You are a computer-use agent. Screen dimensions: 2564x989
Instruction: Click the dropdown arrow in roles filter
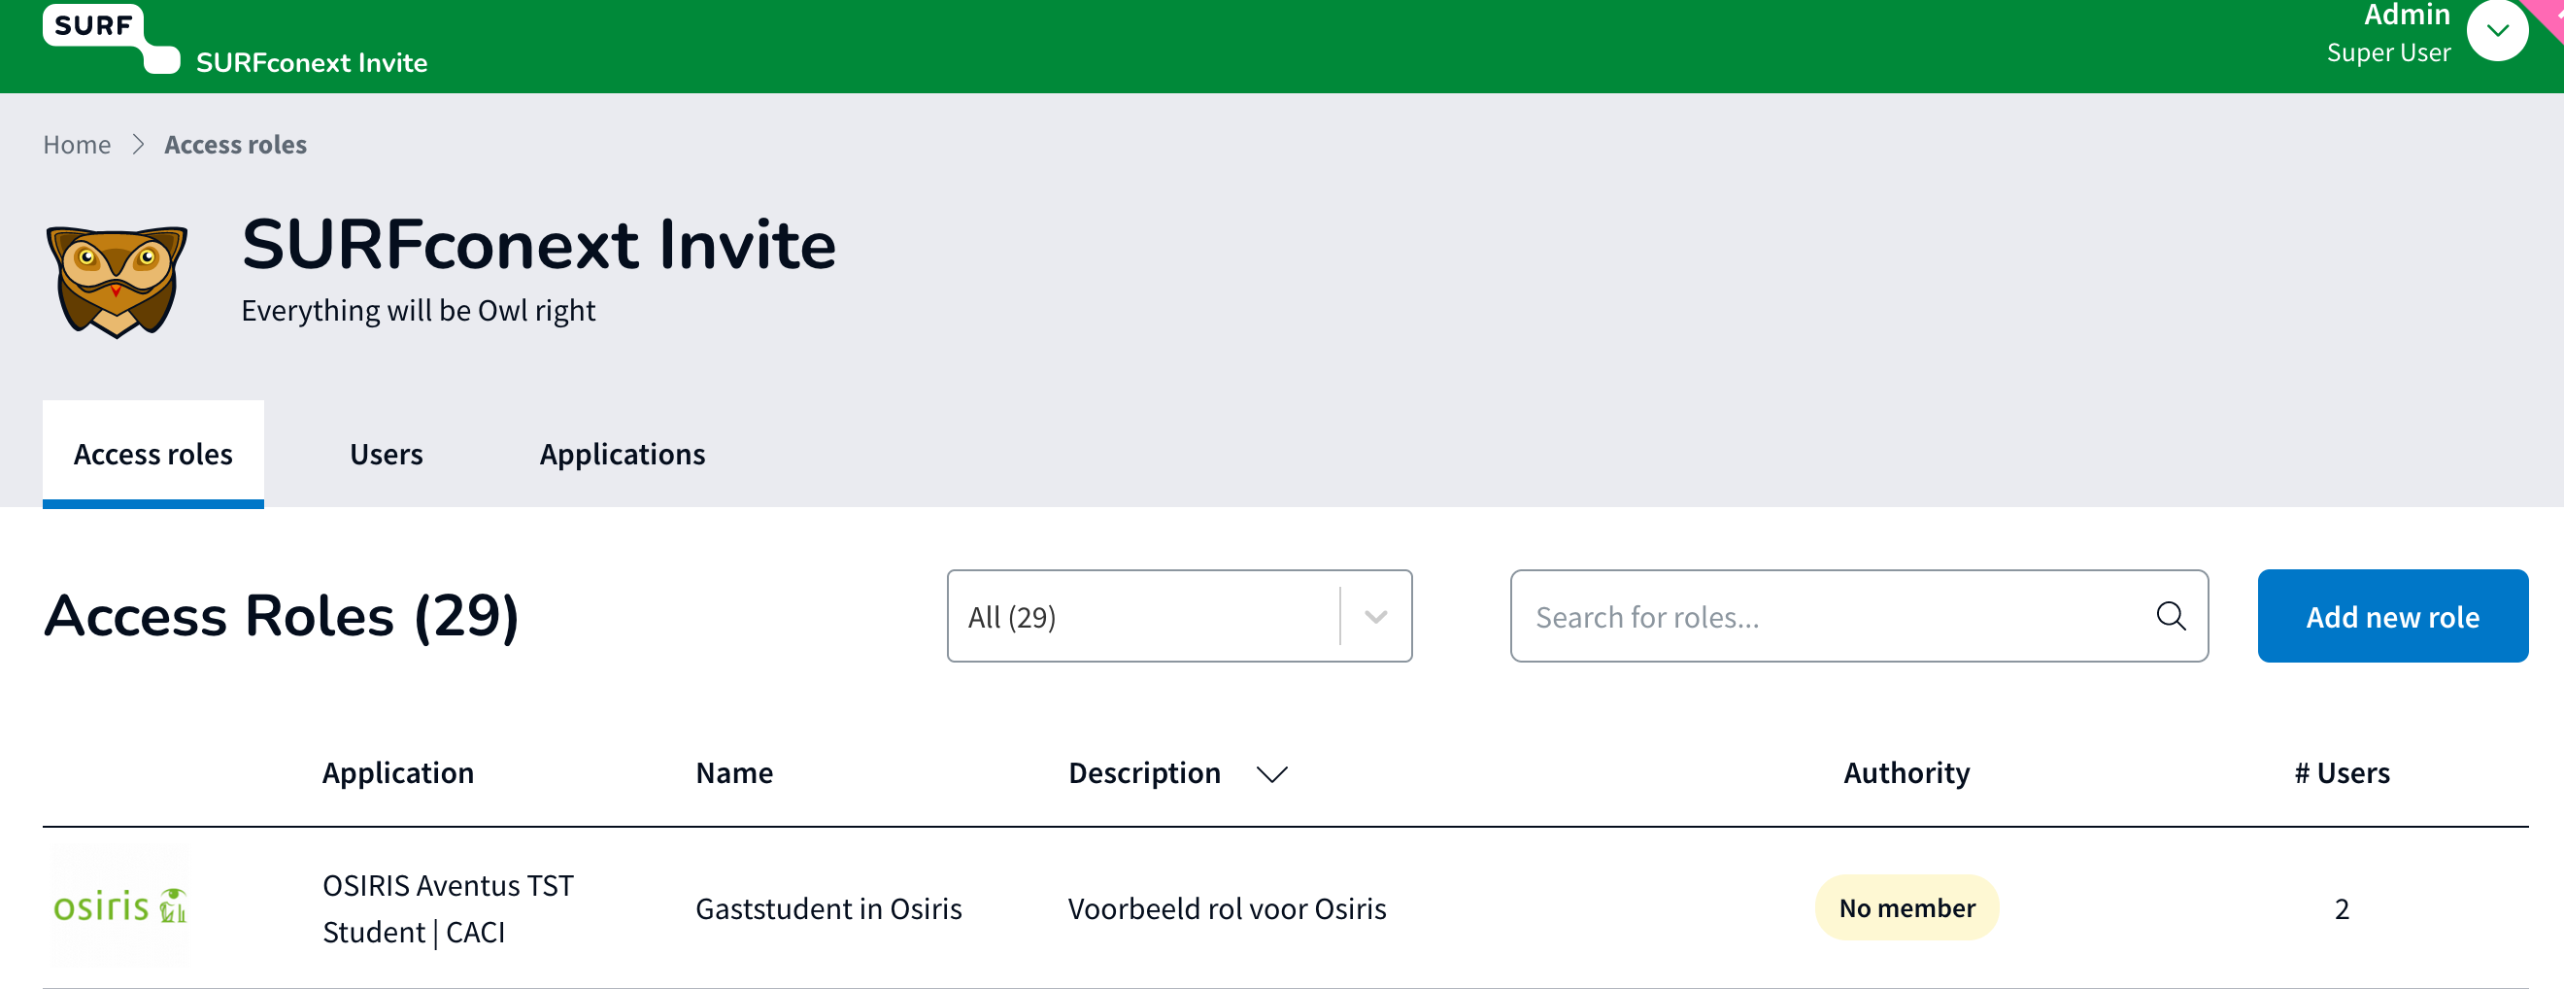click(x=1376, y=617)
